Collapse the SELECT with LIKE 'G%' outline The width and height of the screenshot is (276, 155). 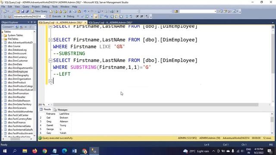[x=50, y=40]
